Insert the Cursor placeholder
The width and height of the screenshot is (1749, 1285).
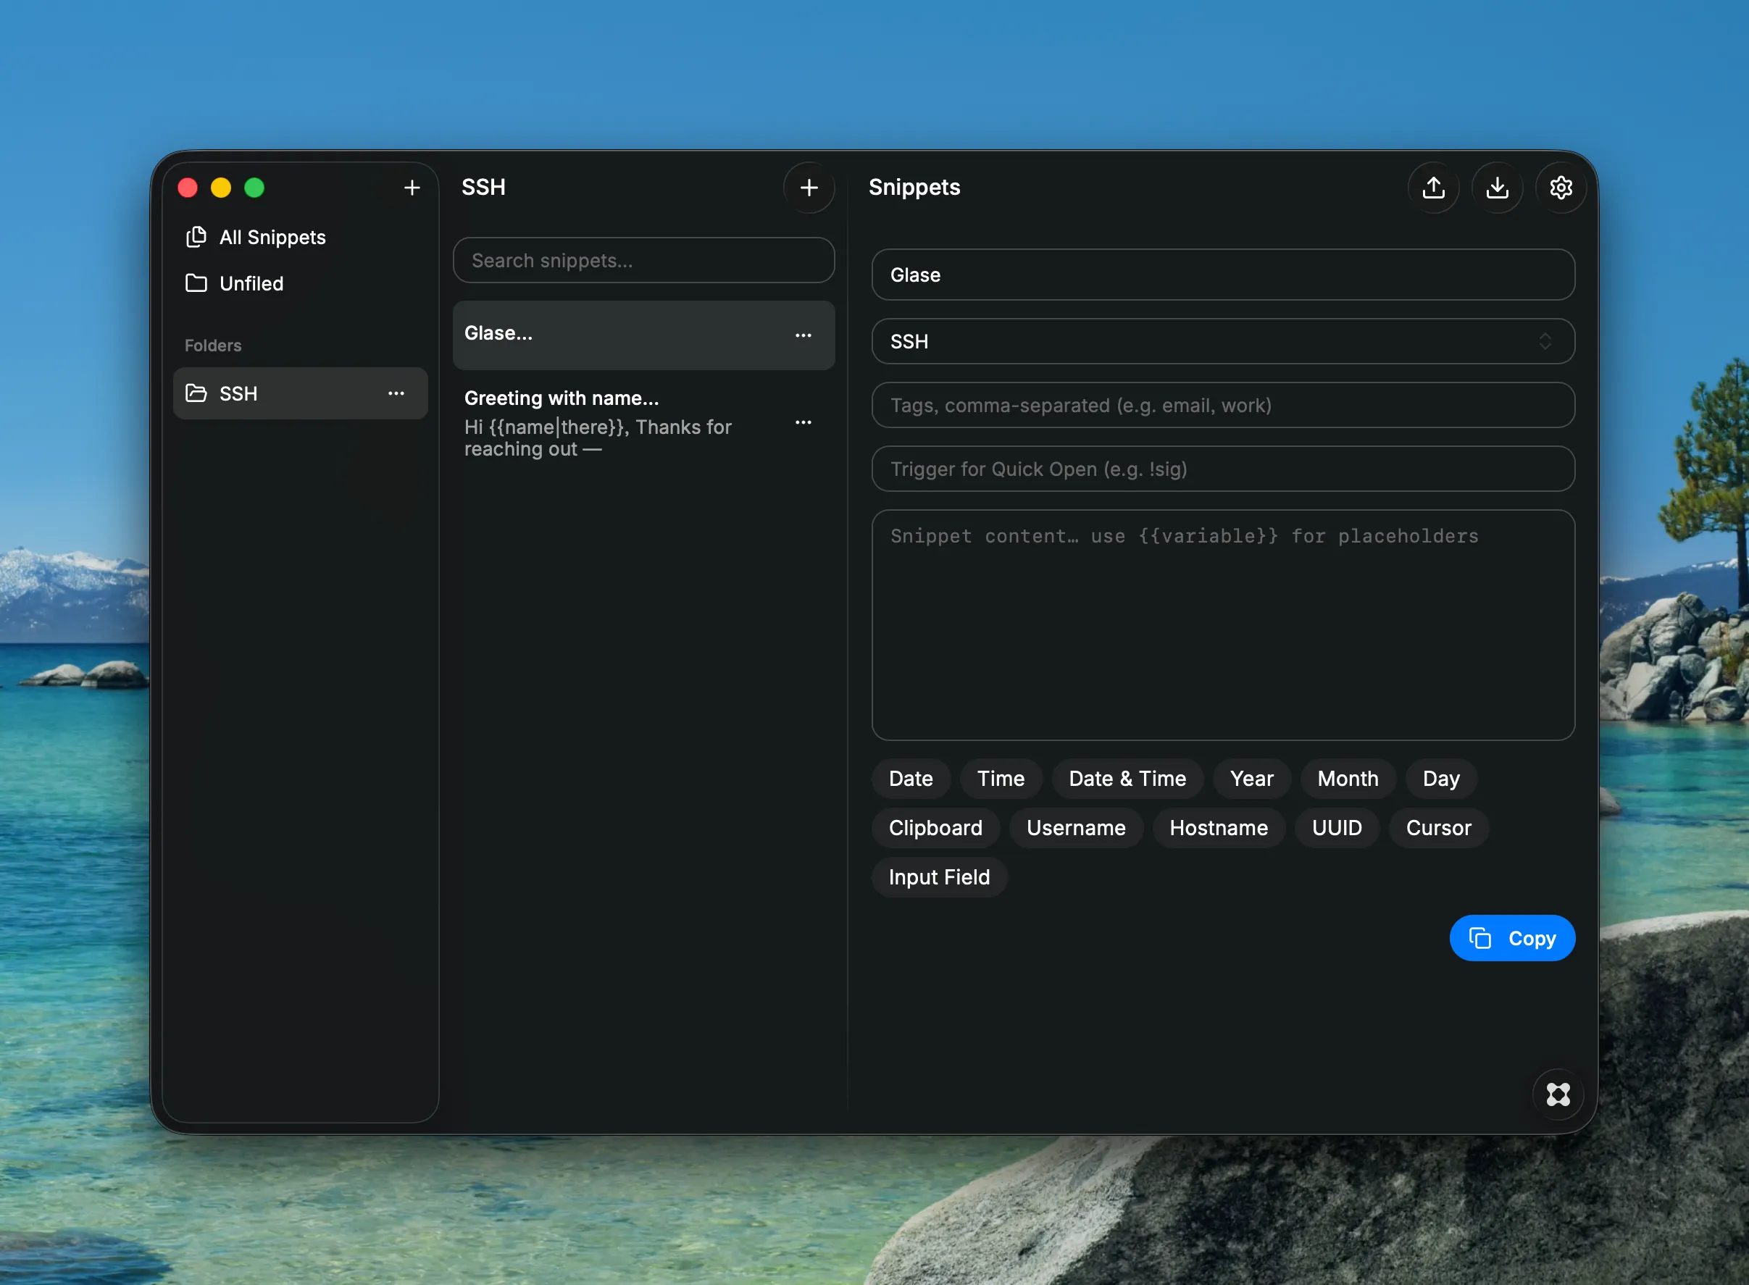(x=1439, y=828)
